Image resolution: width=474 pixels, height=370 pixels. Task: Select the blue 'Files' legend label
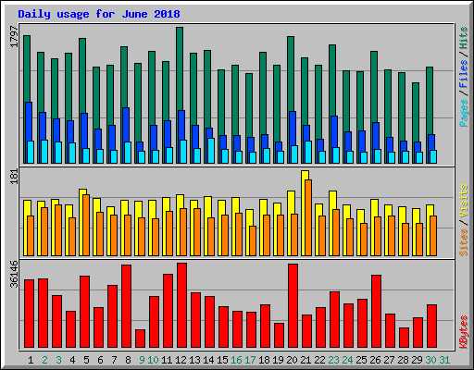click(464, 73)
